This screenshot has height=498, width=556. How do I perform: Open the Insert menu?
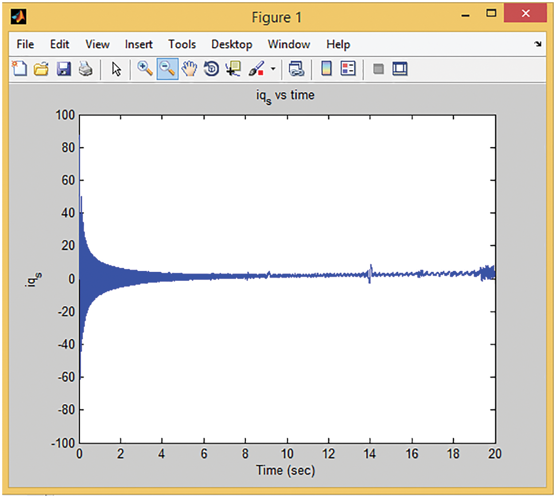point(138,44)
